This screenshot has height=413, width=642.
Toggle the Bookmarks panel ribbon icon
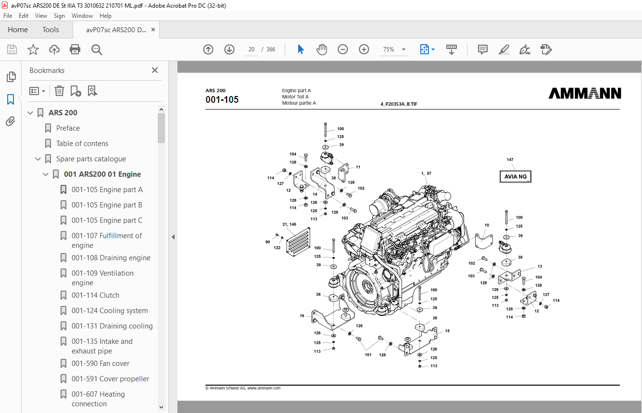[x=11, y=99]
